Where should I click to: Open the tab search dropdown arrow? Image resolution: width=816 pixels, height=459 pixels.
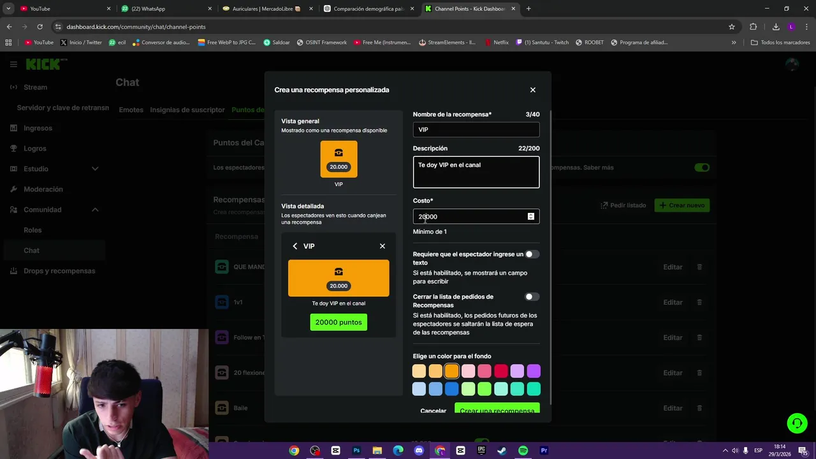pos(8,9)
